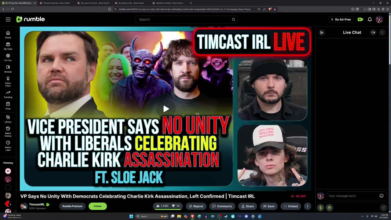Open My Feed in sidebar

(8, 46)
